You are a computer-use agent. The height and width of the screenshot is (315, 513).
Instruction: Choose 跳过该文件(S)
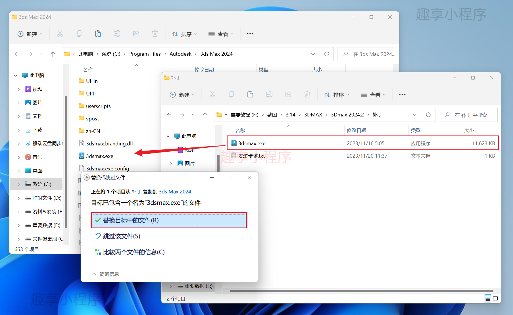coord(118,236)
